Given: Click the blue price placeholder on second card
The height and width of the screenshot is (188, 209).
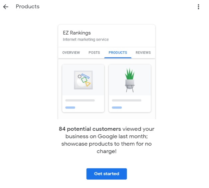Looking at the screenshot, I should tap(117, 107).
